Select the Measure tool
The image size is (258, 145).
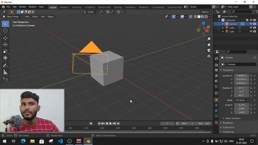pyautogui.click(x=5, y=72)
